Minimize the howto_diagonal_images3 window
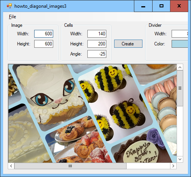 pyautogui.click(x=143, y=6)
